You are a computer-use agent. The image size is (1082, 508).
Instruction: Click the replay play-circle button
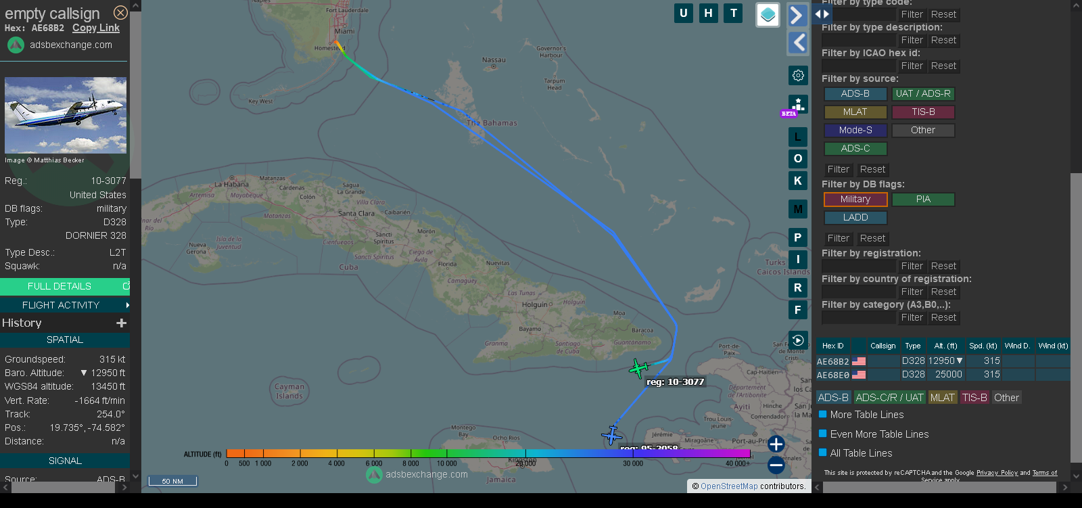[798, 340]
